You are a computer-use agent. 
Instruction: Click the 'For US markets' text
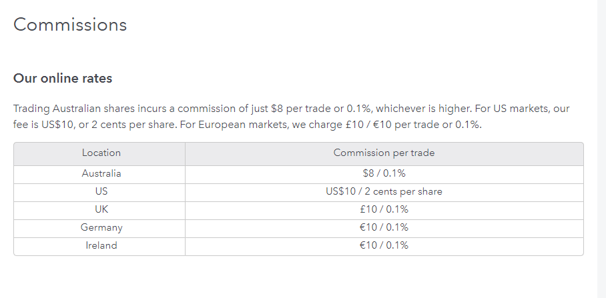point(511,109)
